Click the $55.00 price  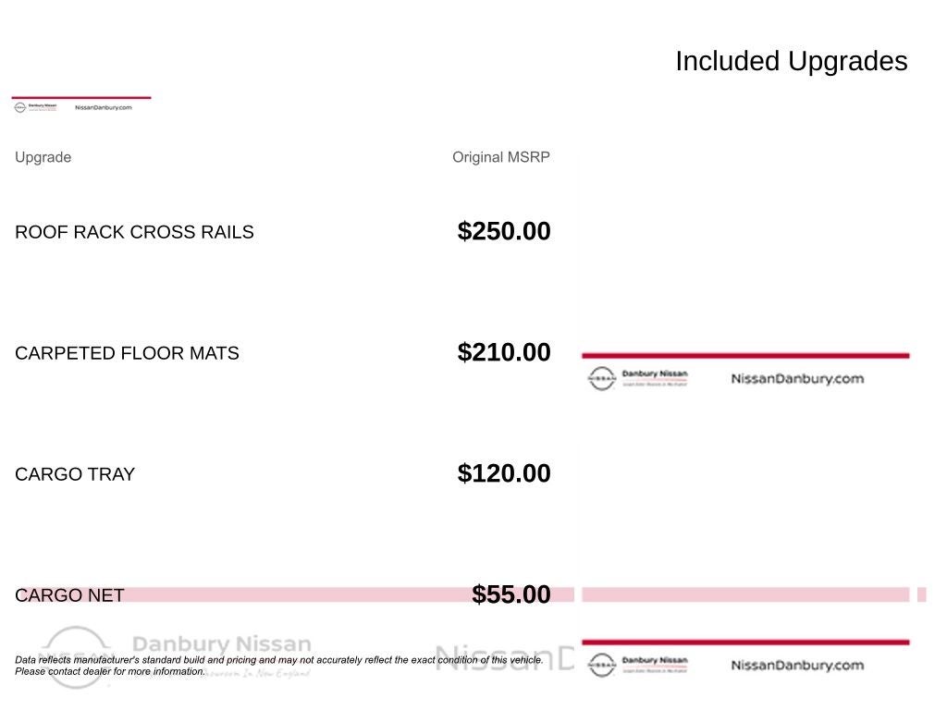pos(510,594)
